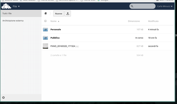
Task: Click the 827 kB size value
Action: coord(140,46)
